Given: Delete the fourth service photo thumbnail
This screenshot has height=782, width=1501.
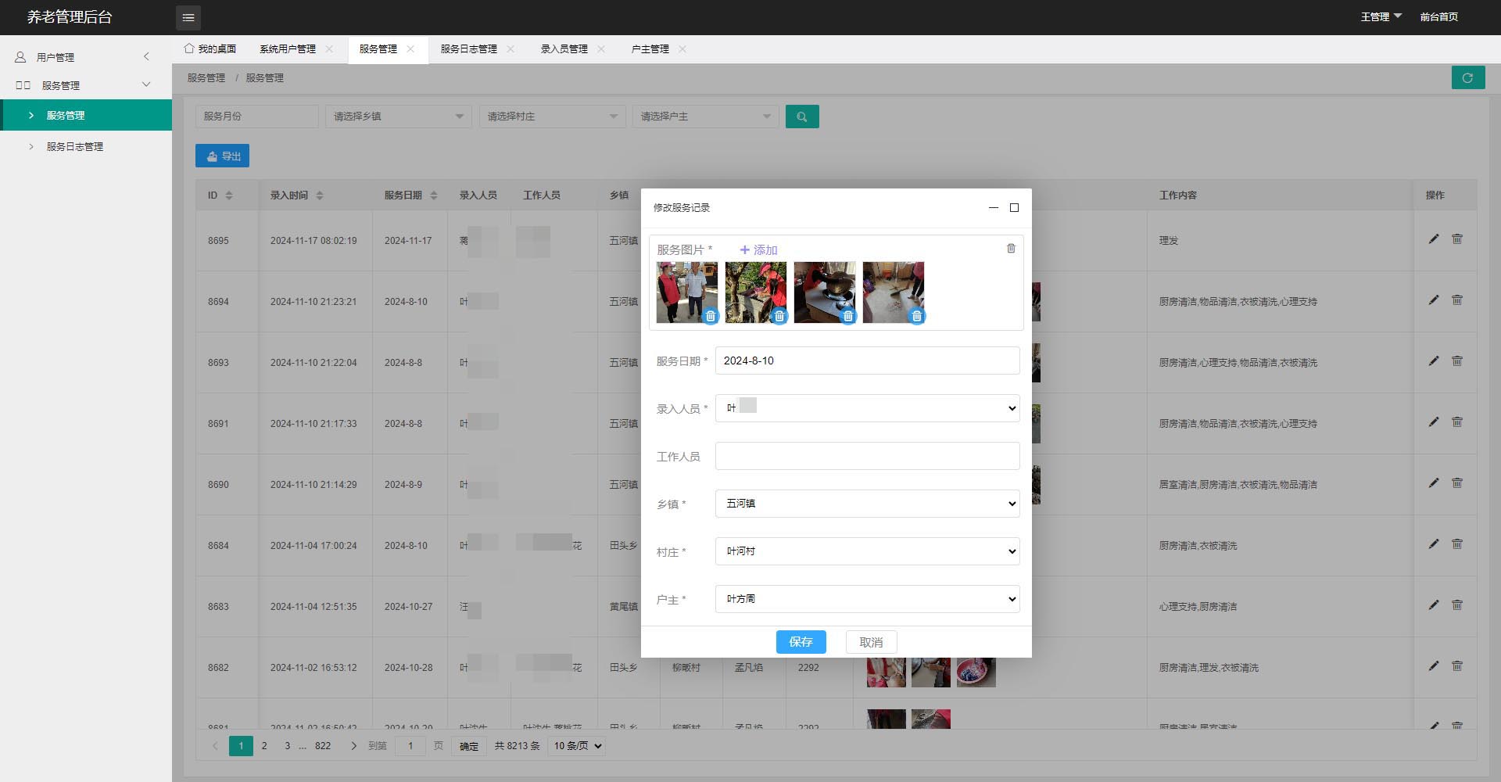Looking at the screenshot, I should (x=916, y=316).
